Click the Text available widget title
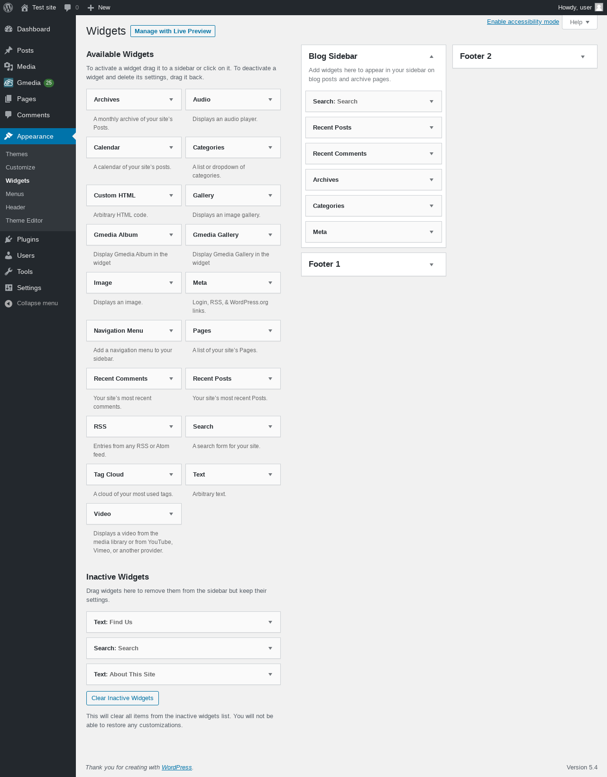The height and width of the screenshot is (777, 607). [x=199, y=475]
